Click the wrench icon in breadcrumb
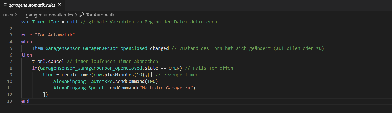Viewport: 392px width, 113px height. pos(82,15)
